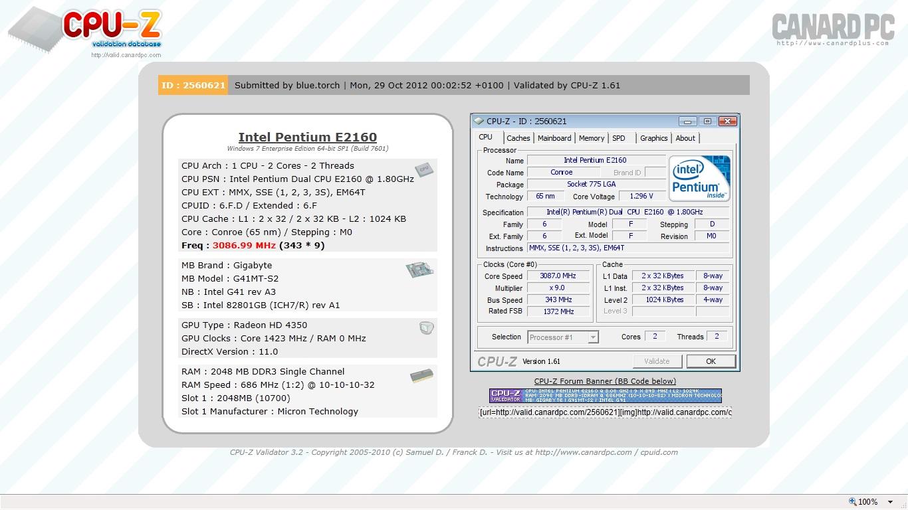Select the BB code text field
Screen dimensions: 908x510
[x=605, y=412]
